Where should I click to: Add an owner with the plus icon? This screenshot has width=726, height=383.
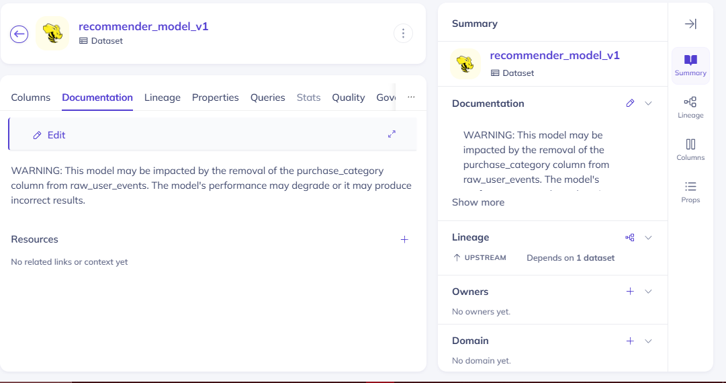point(630,292)
